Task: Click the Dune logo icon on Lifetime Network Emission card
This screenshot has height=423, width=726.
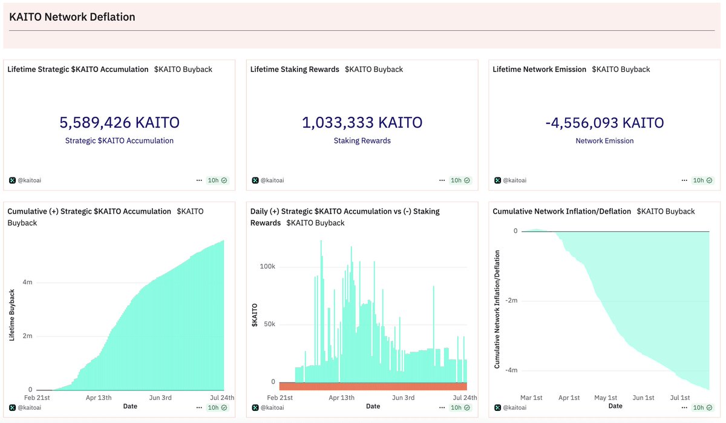Action: tap(498, 180)
